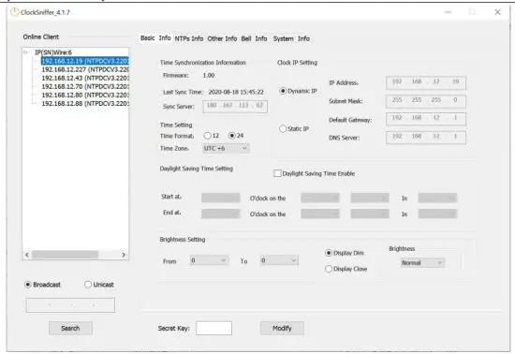Open the Start at time dropdown
The width and height of the screenshot is (515, 354).
click(221, 198)
